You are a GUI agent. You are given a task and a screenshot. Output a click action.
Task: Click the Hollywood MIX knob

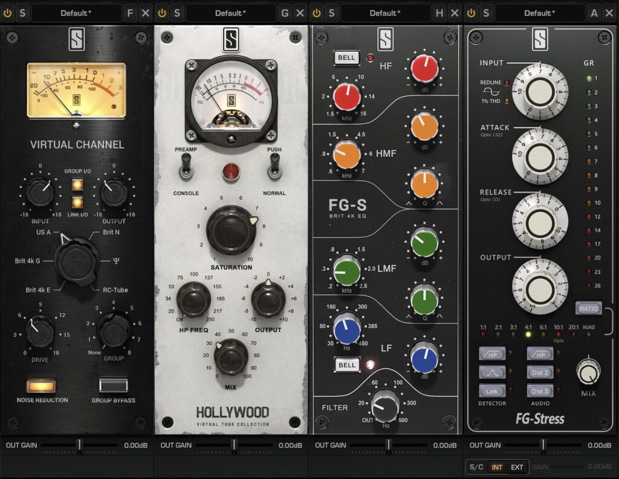point(231,358)
